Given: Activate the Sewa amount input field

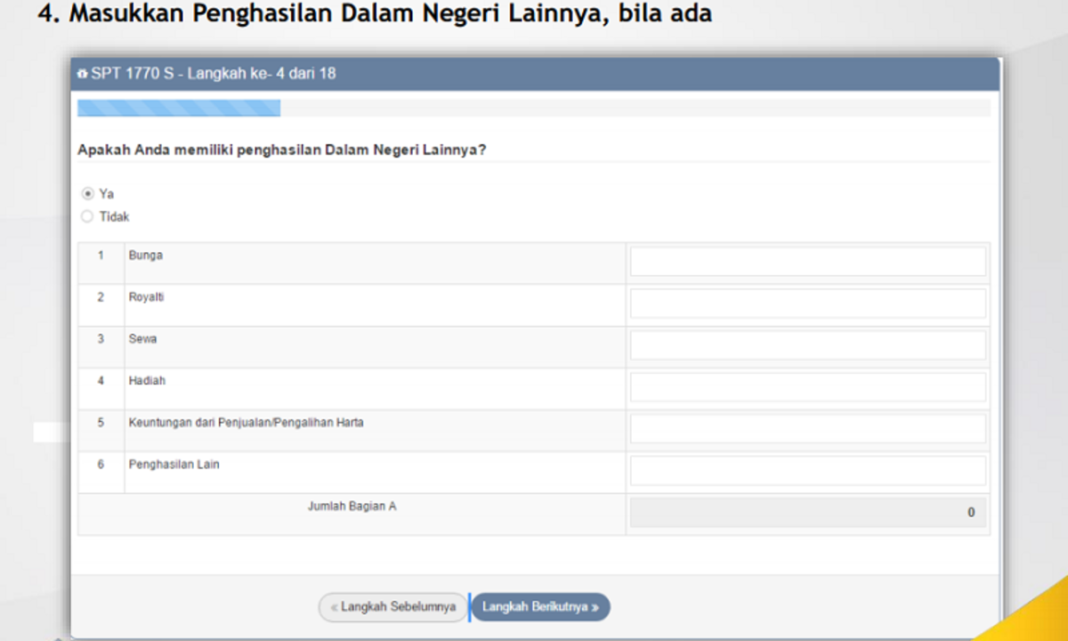Looking at the screenshot, I should tap(807, 345).
